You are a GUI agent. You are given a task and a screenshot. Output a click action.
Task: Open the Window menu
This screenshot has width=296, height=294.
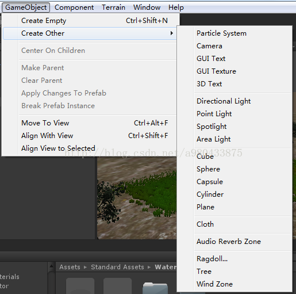coord(147,7)
